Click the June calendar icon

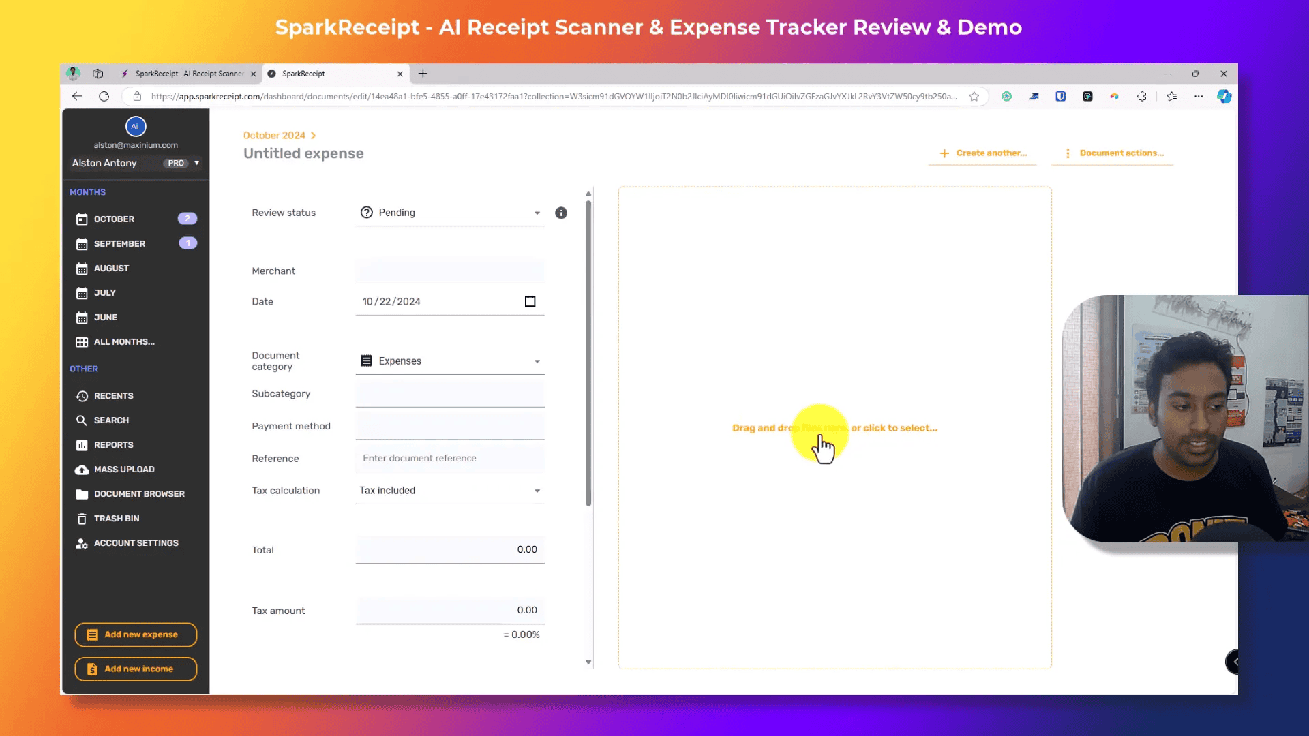[82, 317]
